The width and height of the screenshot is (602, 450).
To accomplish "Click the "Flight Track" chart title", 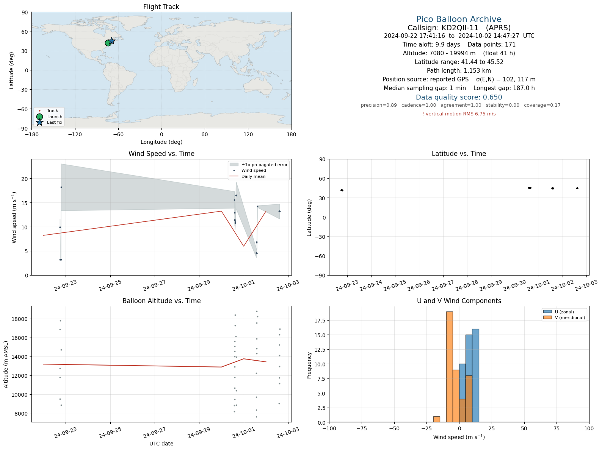I will 161,7.
